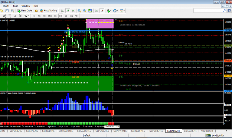Click the Verified Support, Test Count=1 label
This screenshot has height=138, width=232.
click(140, 86)
